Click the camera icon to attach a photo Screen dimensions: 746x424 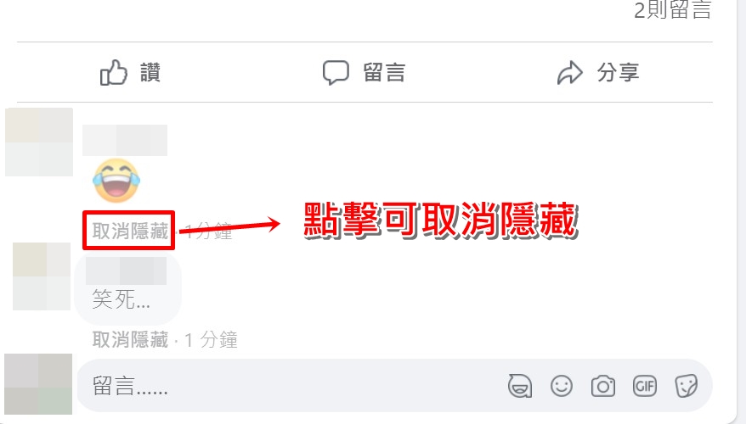tap(602, 386)
